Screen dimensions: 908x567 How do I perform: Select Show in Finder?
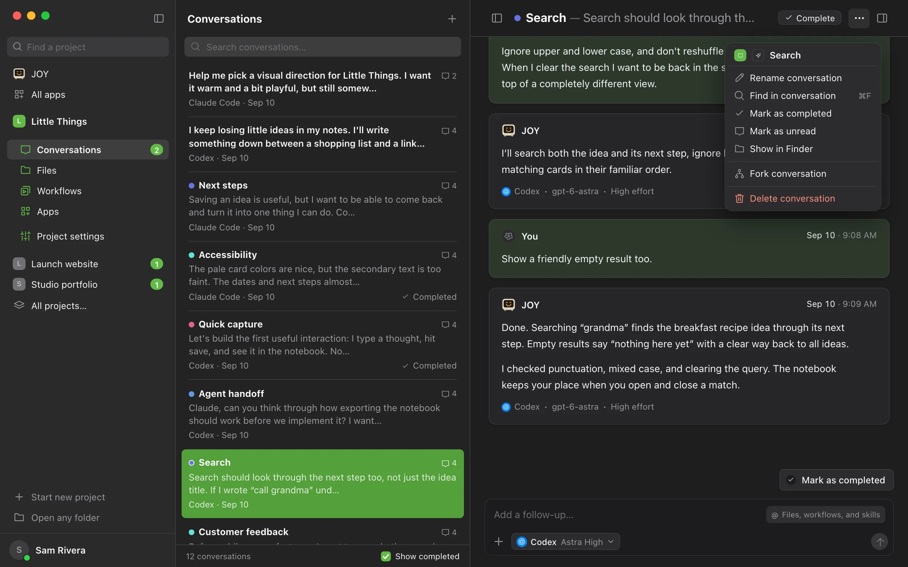pyautogui.click(x=802, y=149)
